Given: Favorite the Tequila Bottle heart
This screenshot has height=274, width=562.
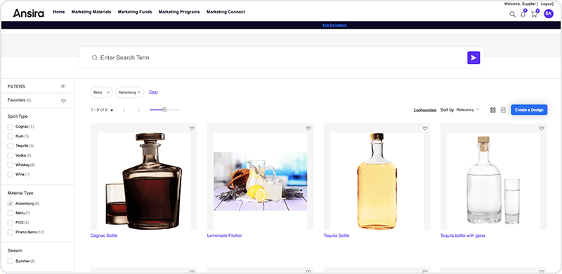Looking at the screenshot, I should (425, 128).
